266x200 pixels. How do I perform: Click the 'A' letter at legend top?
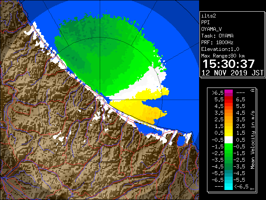[x=253, y=90]
